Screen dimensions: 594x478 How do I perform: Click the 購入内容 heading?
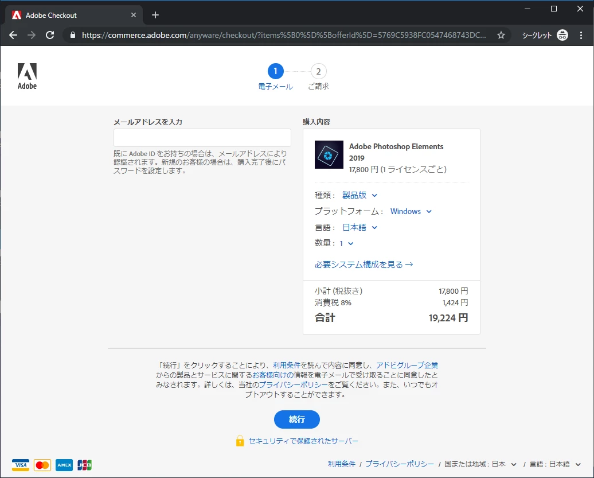316,122
